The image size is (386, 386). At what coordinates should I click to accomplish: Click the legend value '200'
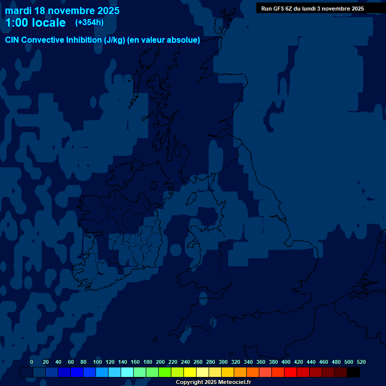[x=160, y=362]
